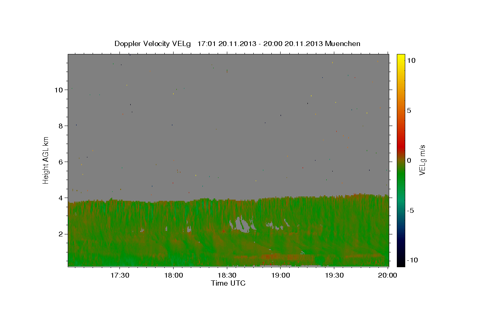This screenshot has width=481, height=320.
Task: Click the height tick label 6
Action: (61, 162)
